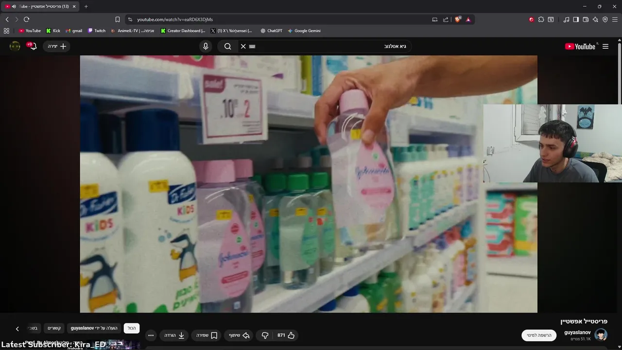Bookmark this page from the address bar
Viewport: 622px width, 350px height.
[x=117, y=19]
